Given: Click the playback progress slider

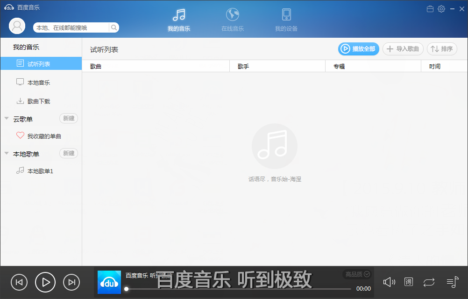Looking at the screenshot, I should point(239,289).
